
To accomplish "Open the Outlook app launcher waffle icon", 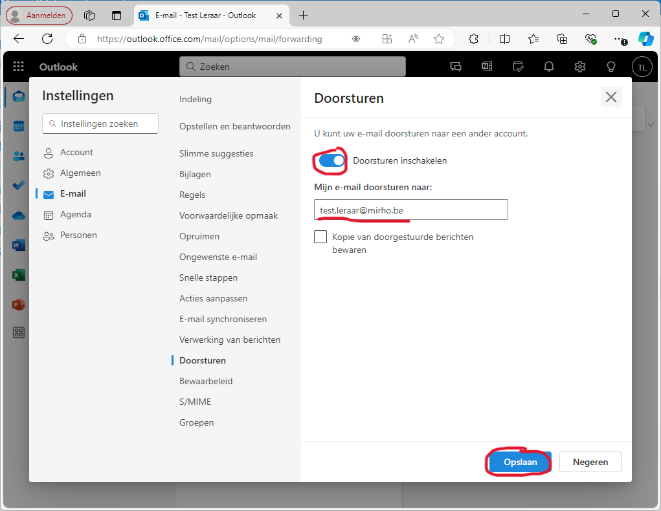I will pyautogui.click(x=18, y=67).
